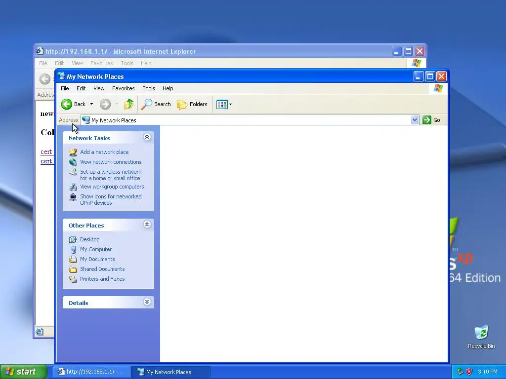This screenshot has height=379, width=506.
Task: Go to Printers and Faxes
Action: point(102,279)
